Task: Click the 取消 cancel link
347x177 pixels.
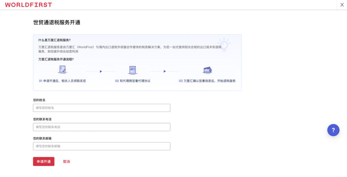Action: tap(66, 162)
